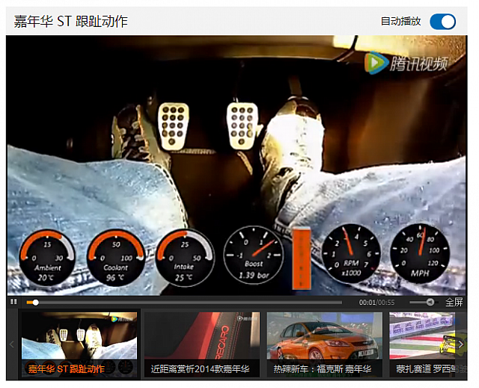Select 嘉年华 ST 跟趾动作 thumbnail
This screenshot has width=479, height=388.
(x=79, y=345)
